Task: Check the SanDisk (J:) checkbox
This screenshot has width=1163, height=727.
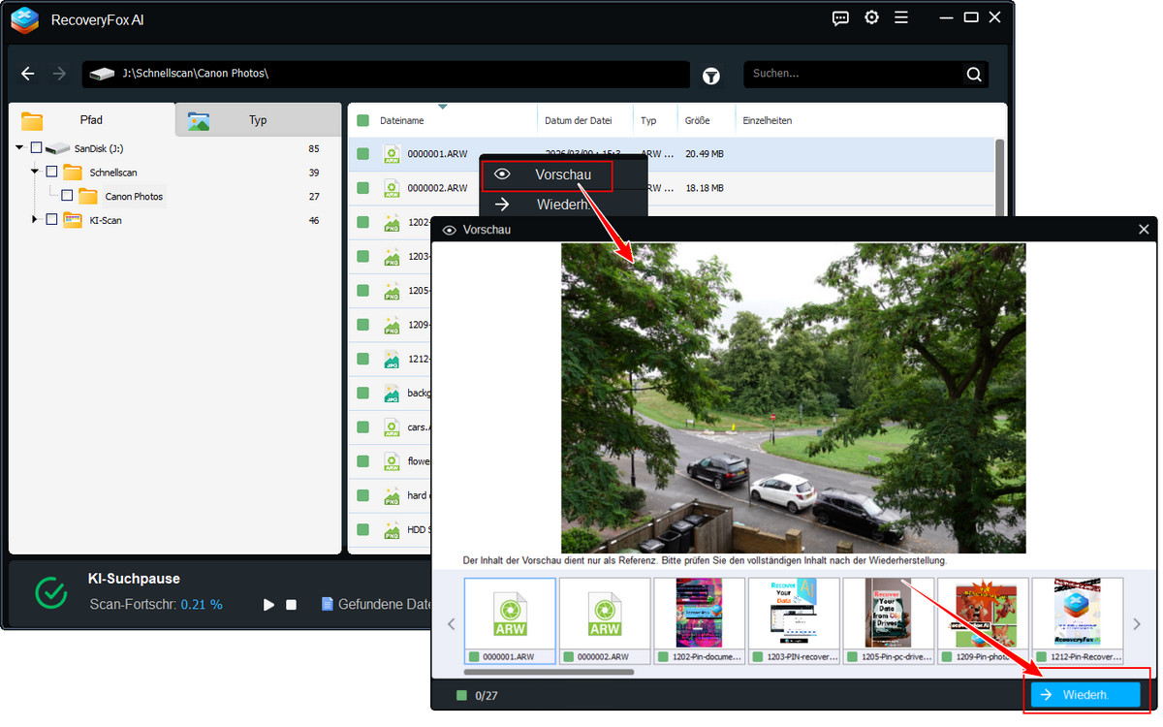Action: [x=37, y=148]
